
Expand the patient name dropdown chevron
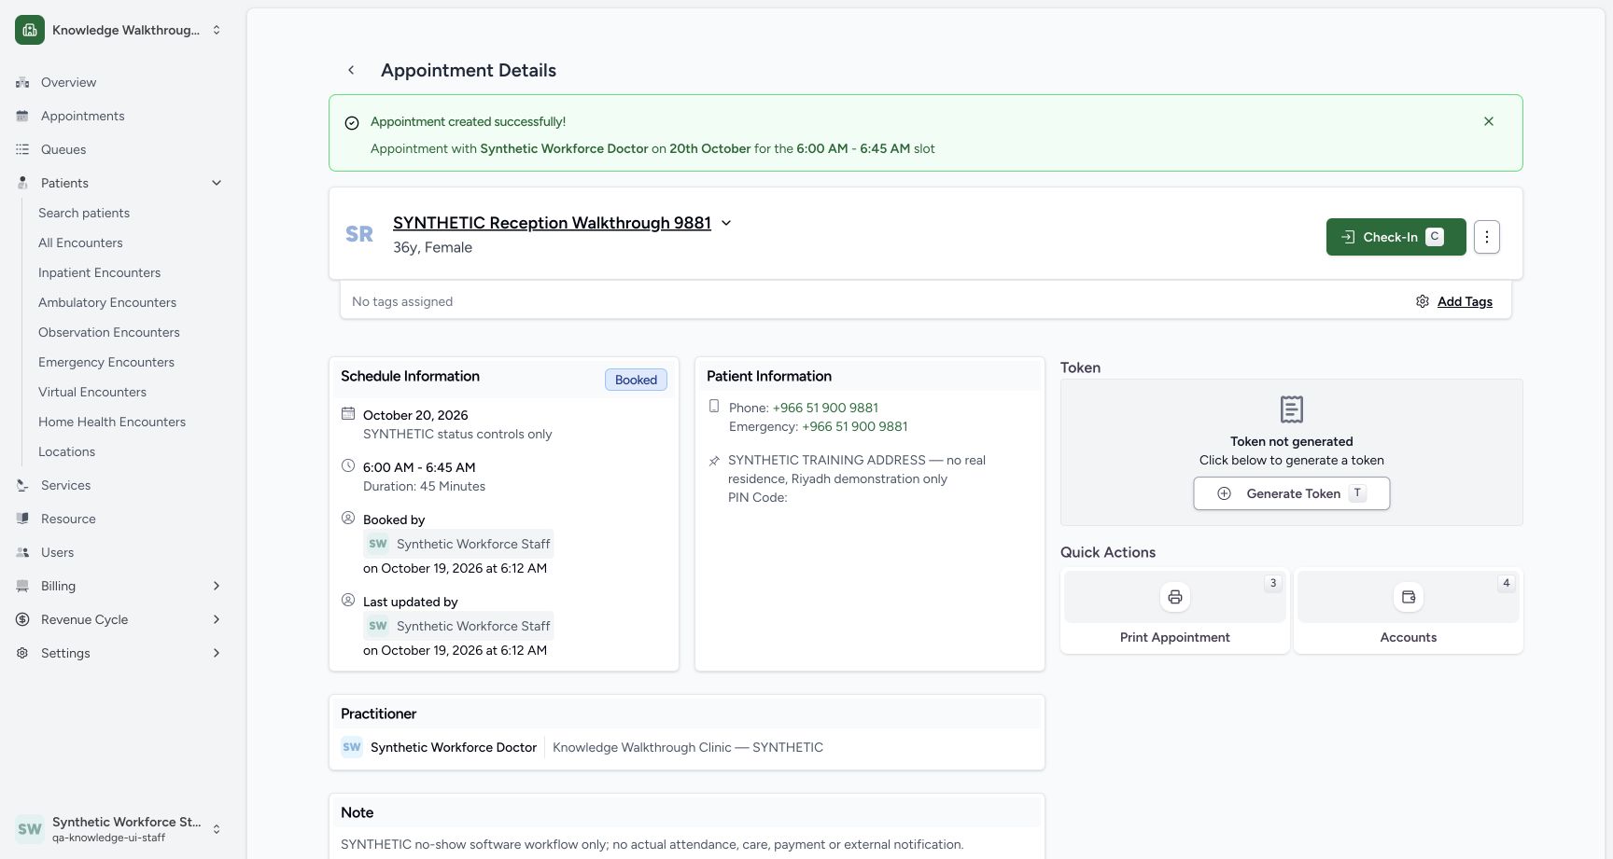tap(726, 223)
